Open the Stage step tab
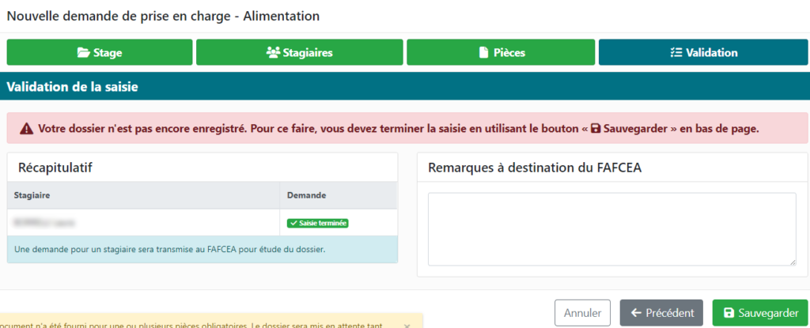Image resolution: width=810 pixels, height=328 pixels. coord(100,53)
